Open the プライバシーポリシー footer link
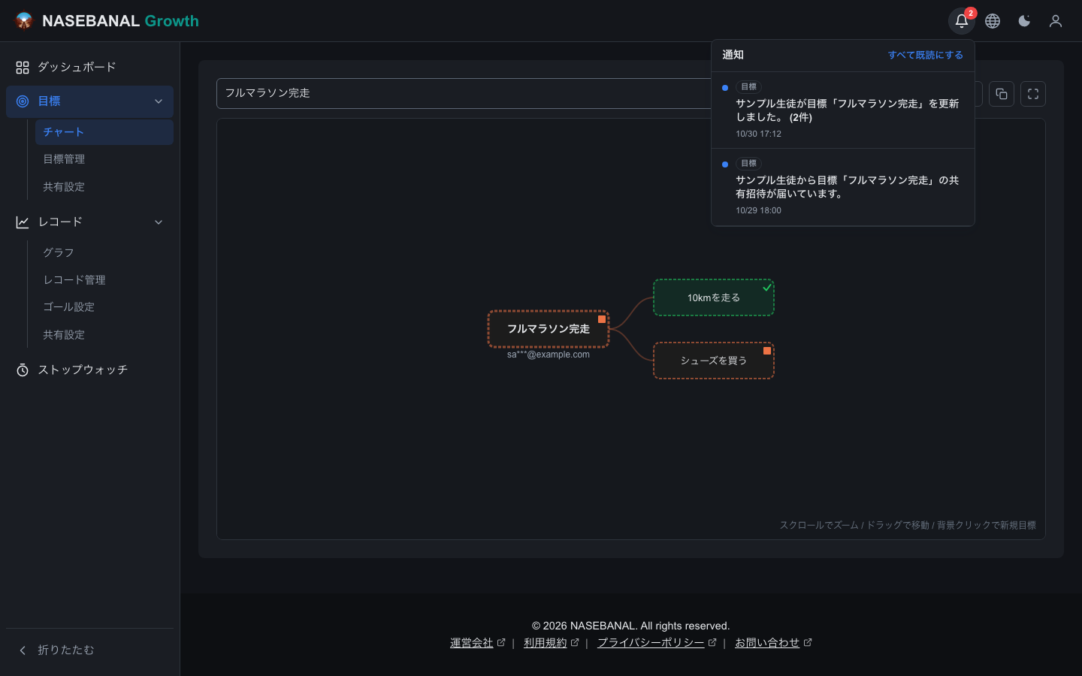Viewport: 1082px width, 676px height. 651,642
